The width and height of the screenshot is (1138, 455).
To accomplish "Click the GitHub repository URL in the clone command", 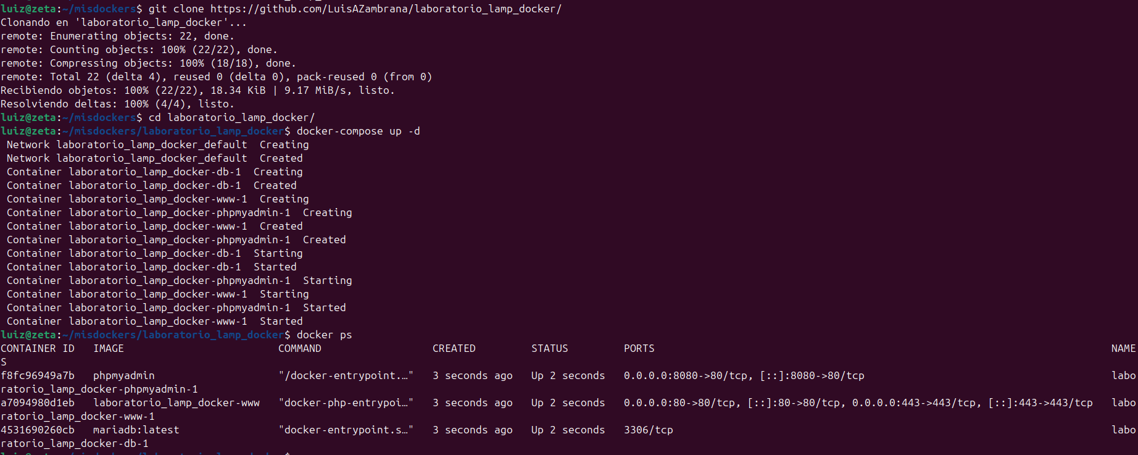I will coord(386,9).
